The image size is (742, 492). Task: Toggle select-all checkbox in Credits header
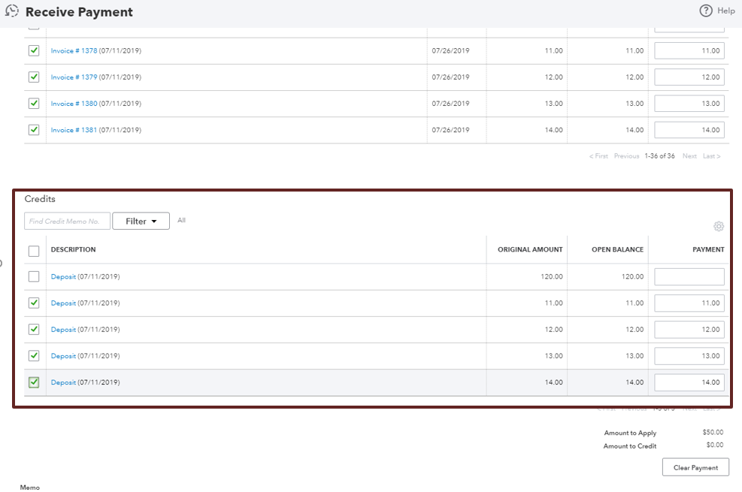[34, 251]
